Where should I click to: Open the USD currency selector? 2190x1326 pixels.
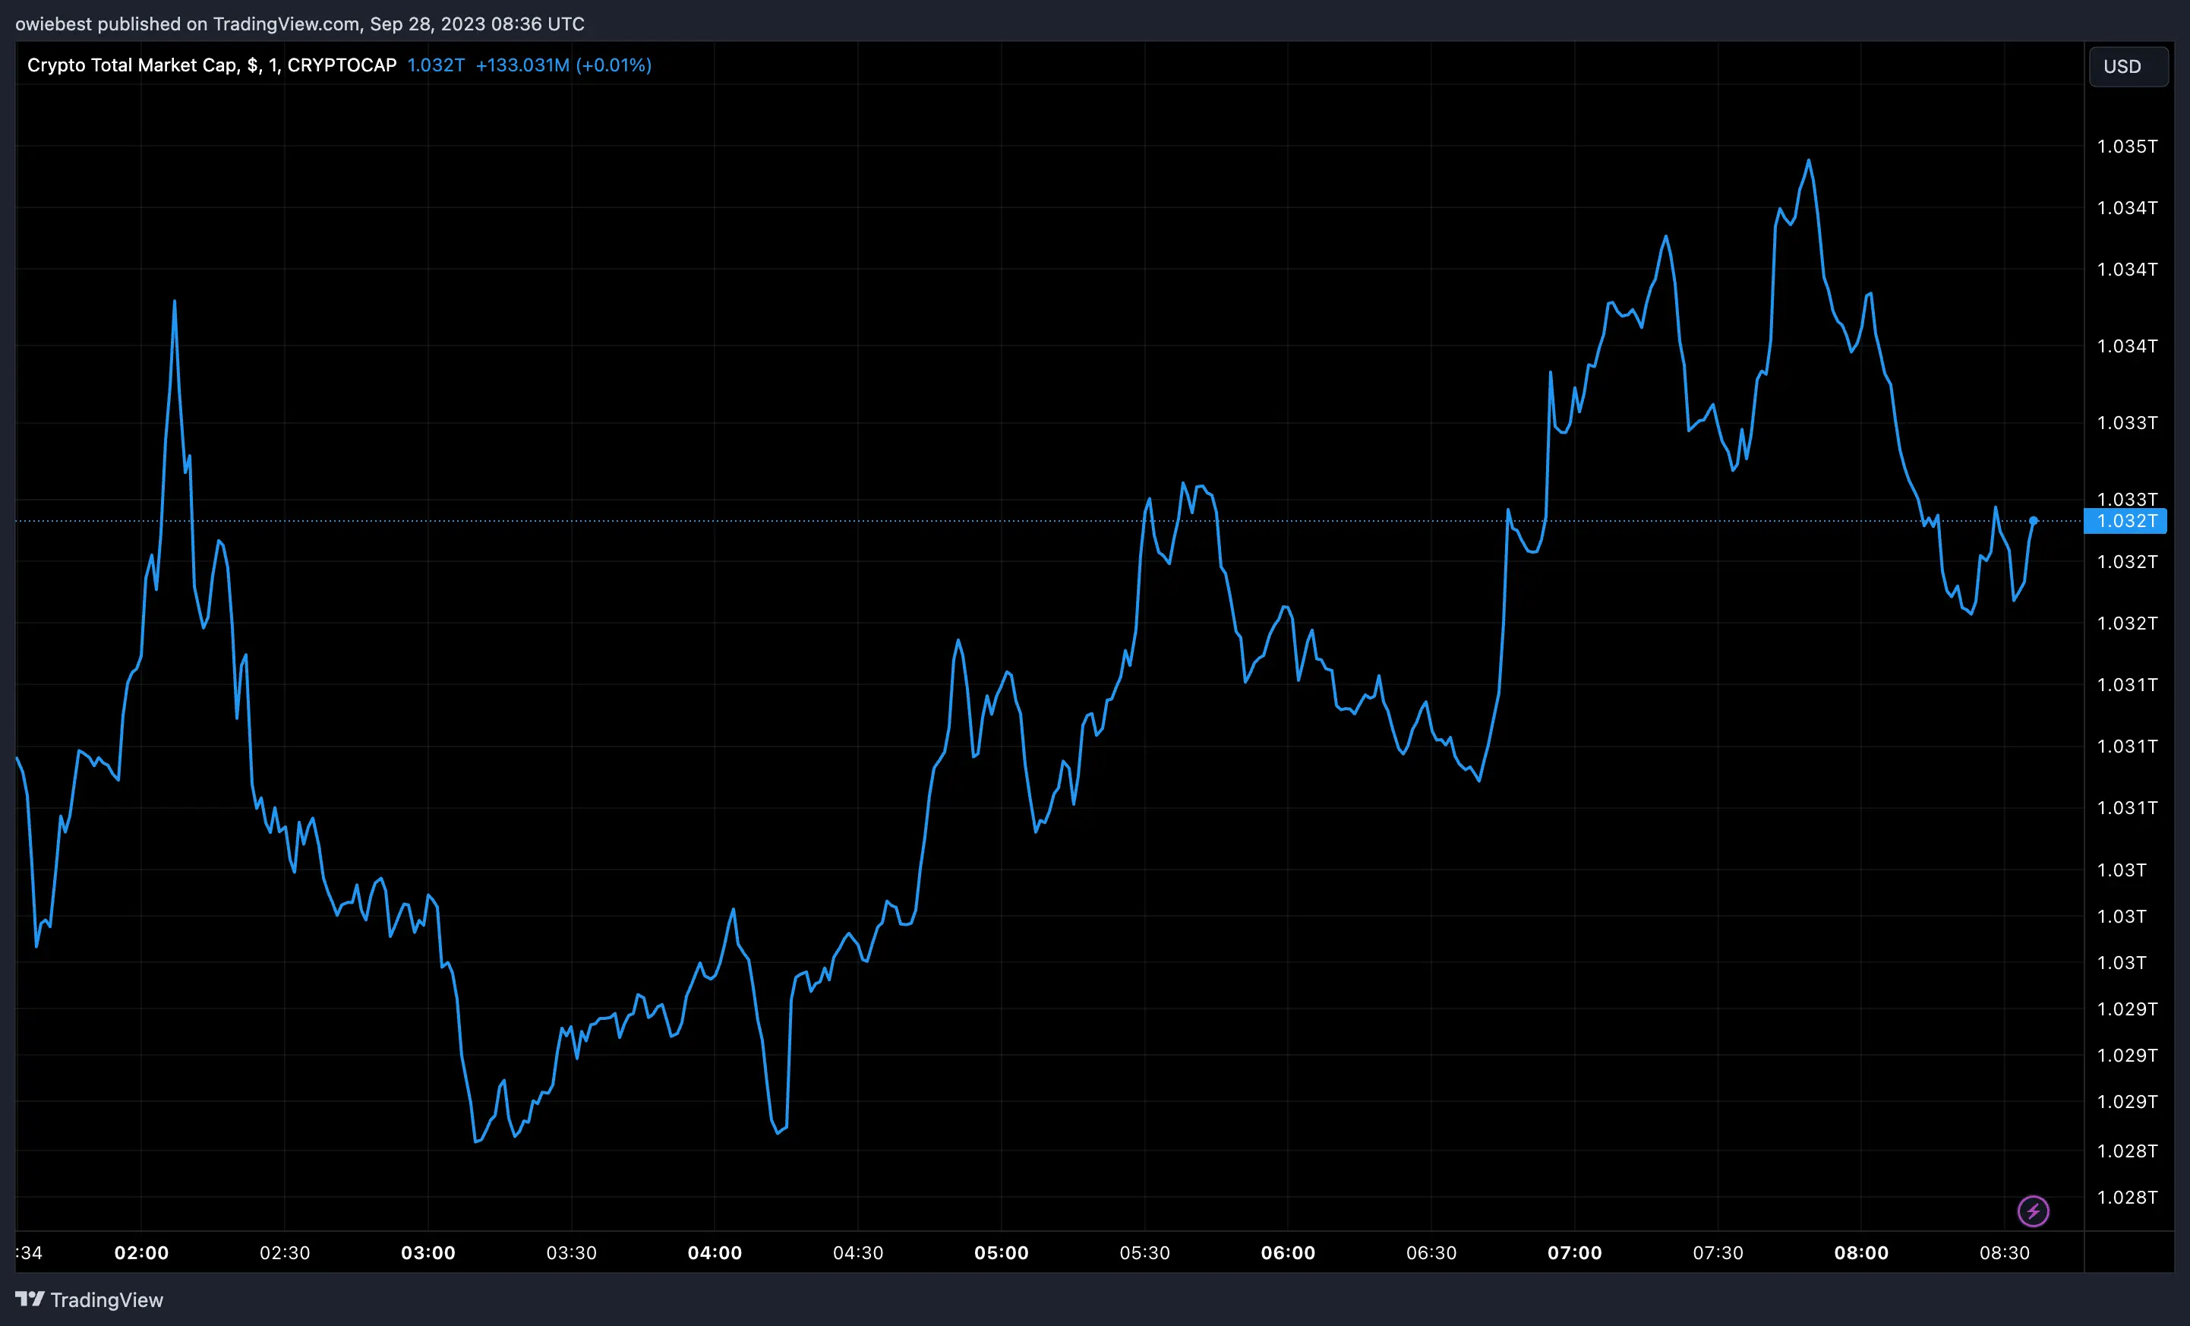coord(2128,67)
